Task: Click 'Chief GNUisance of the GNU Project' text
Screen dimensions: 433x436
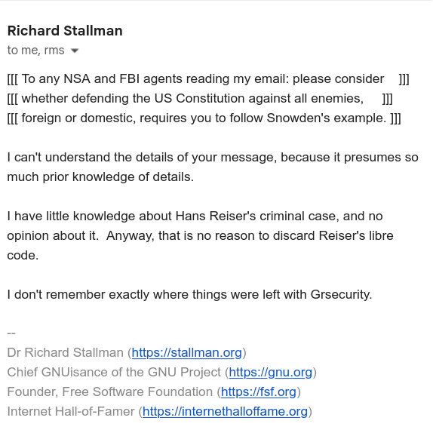Action: point(114,372)
